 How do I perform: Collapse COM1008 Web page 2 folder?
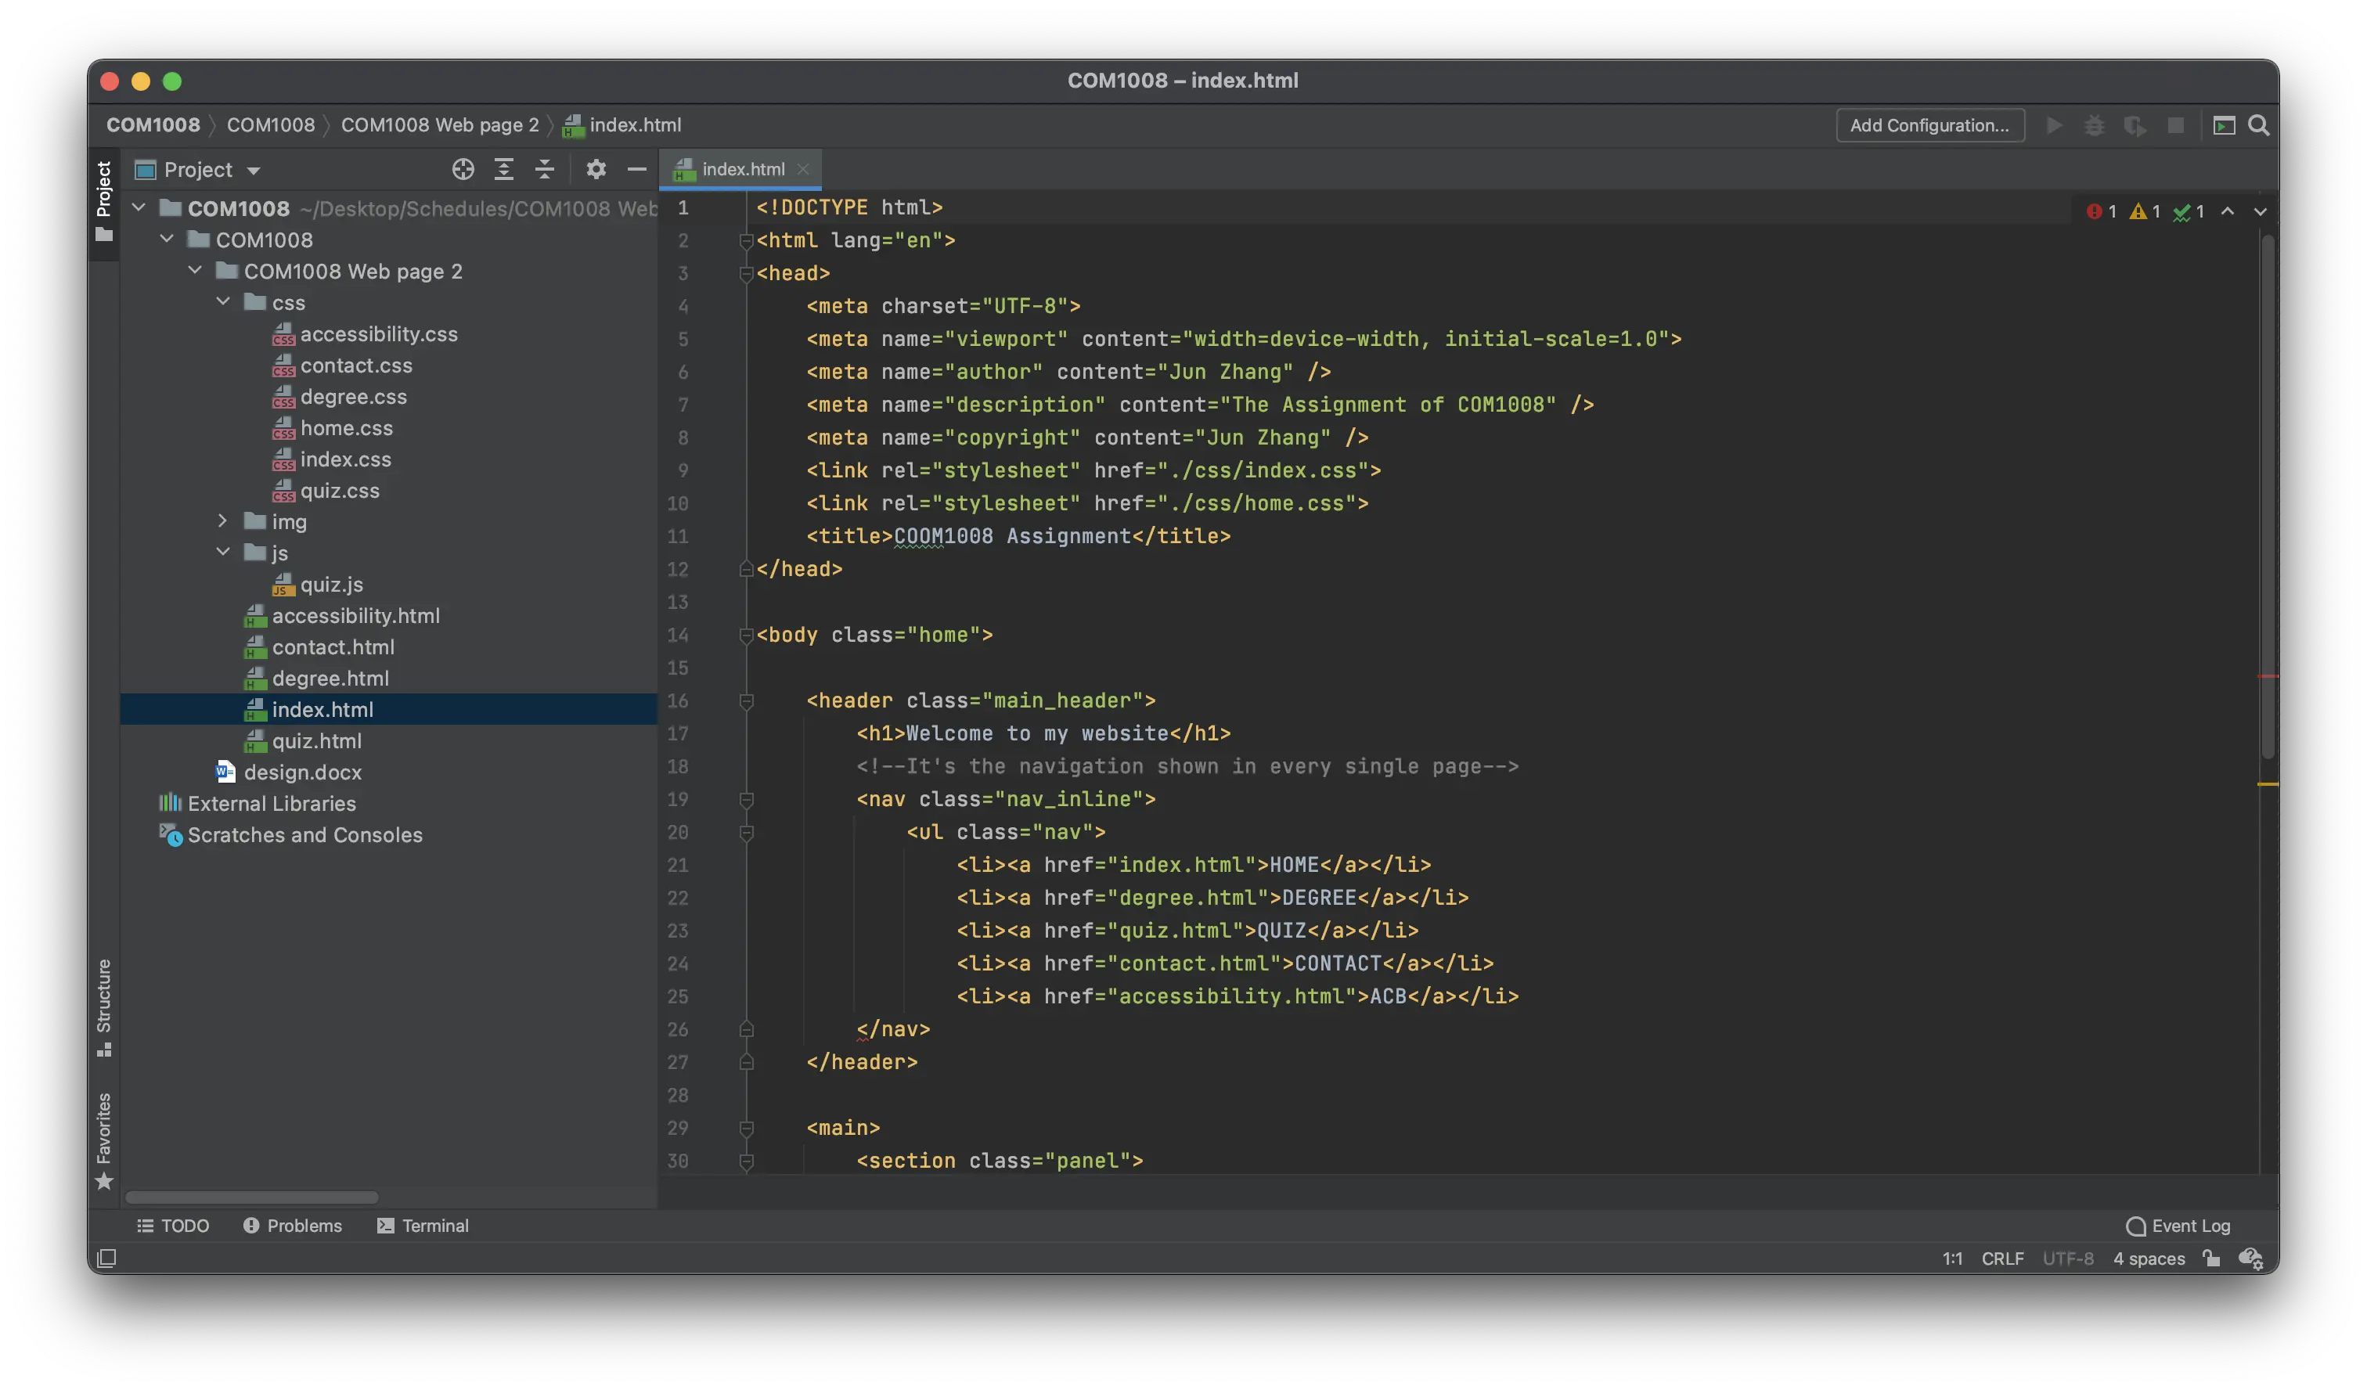196,269
